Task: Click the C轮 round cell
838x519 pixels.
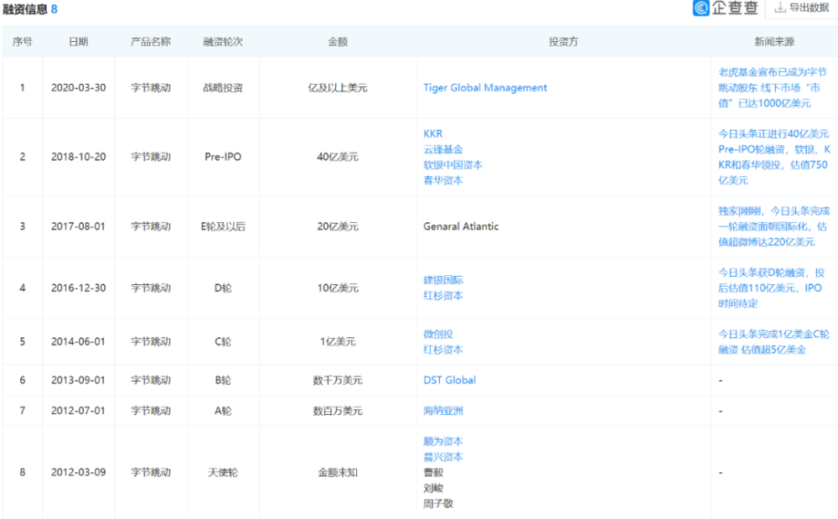Action: [223, 341]
